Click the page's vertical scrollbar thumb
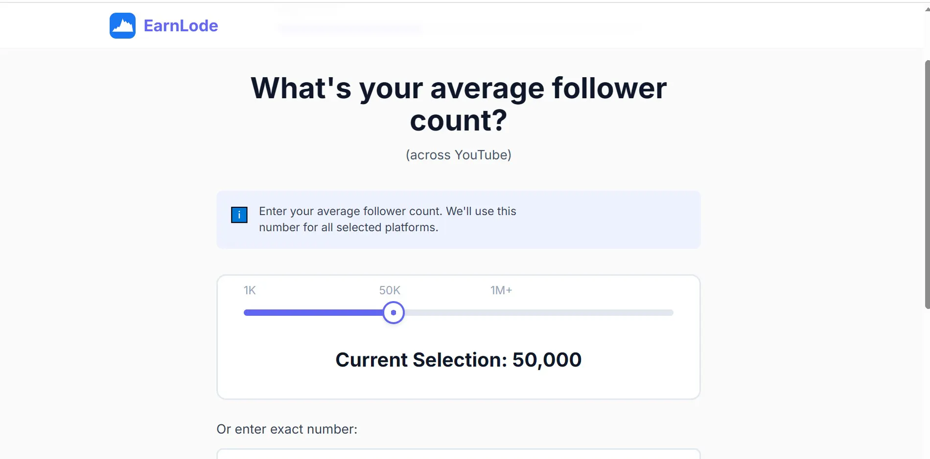 coord(927,184)
